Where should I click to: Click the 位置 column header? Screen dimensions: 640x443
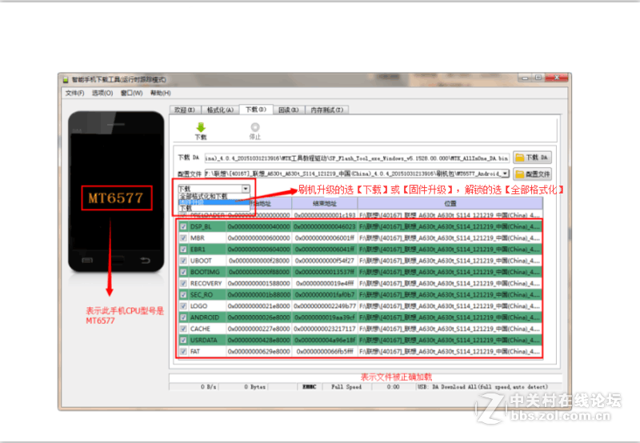coord(450,203)
